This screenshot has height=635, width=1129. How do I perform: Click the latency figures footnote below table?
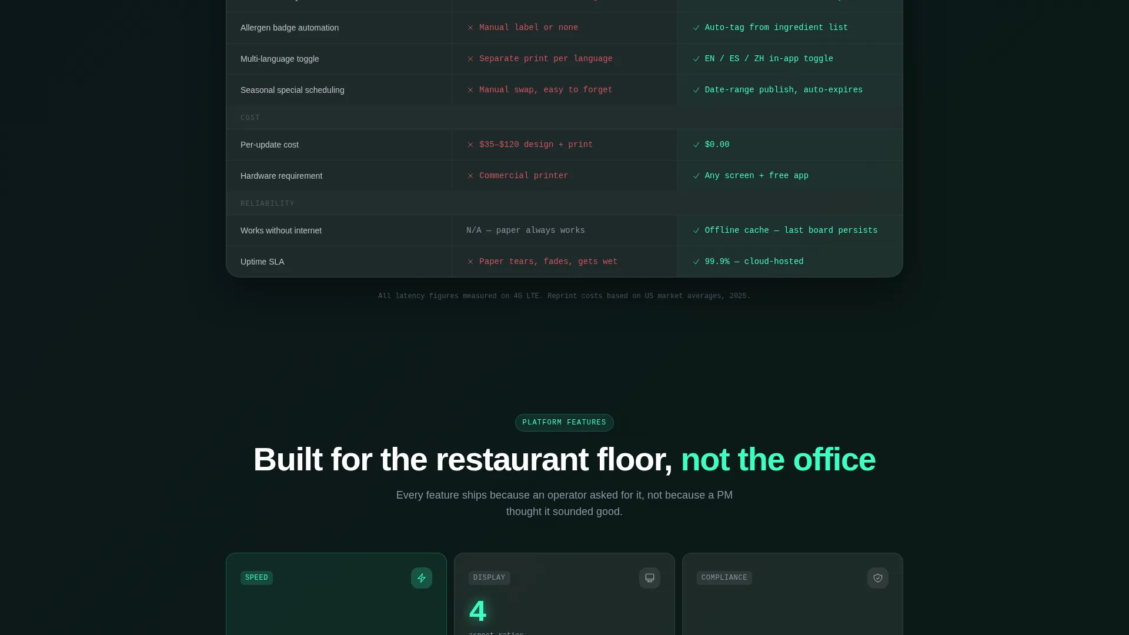(564, 296)
